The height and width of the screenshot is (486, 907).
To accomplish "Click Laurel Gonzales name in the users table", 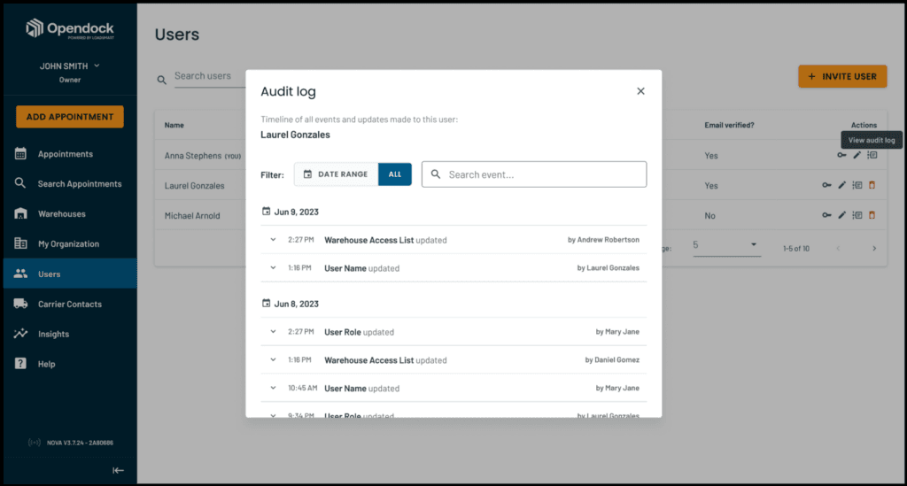I will pos(194,186).
